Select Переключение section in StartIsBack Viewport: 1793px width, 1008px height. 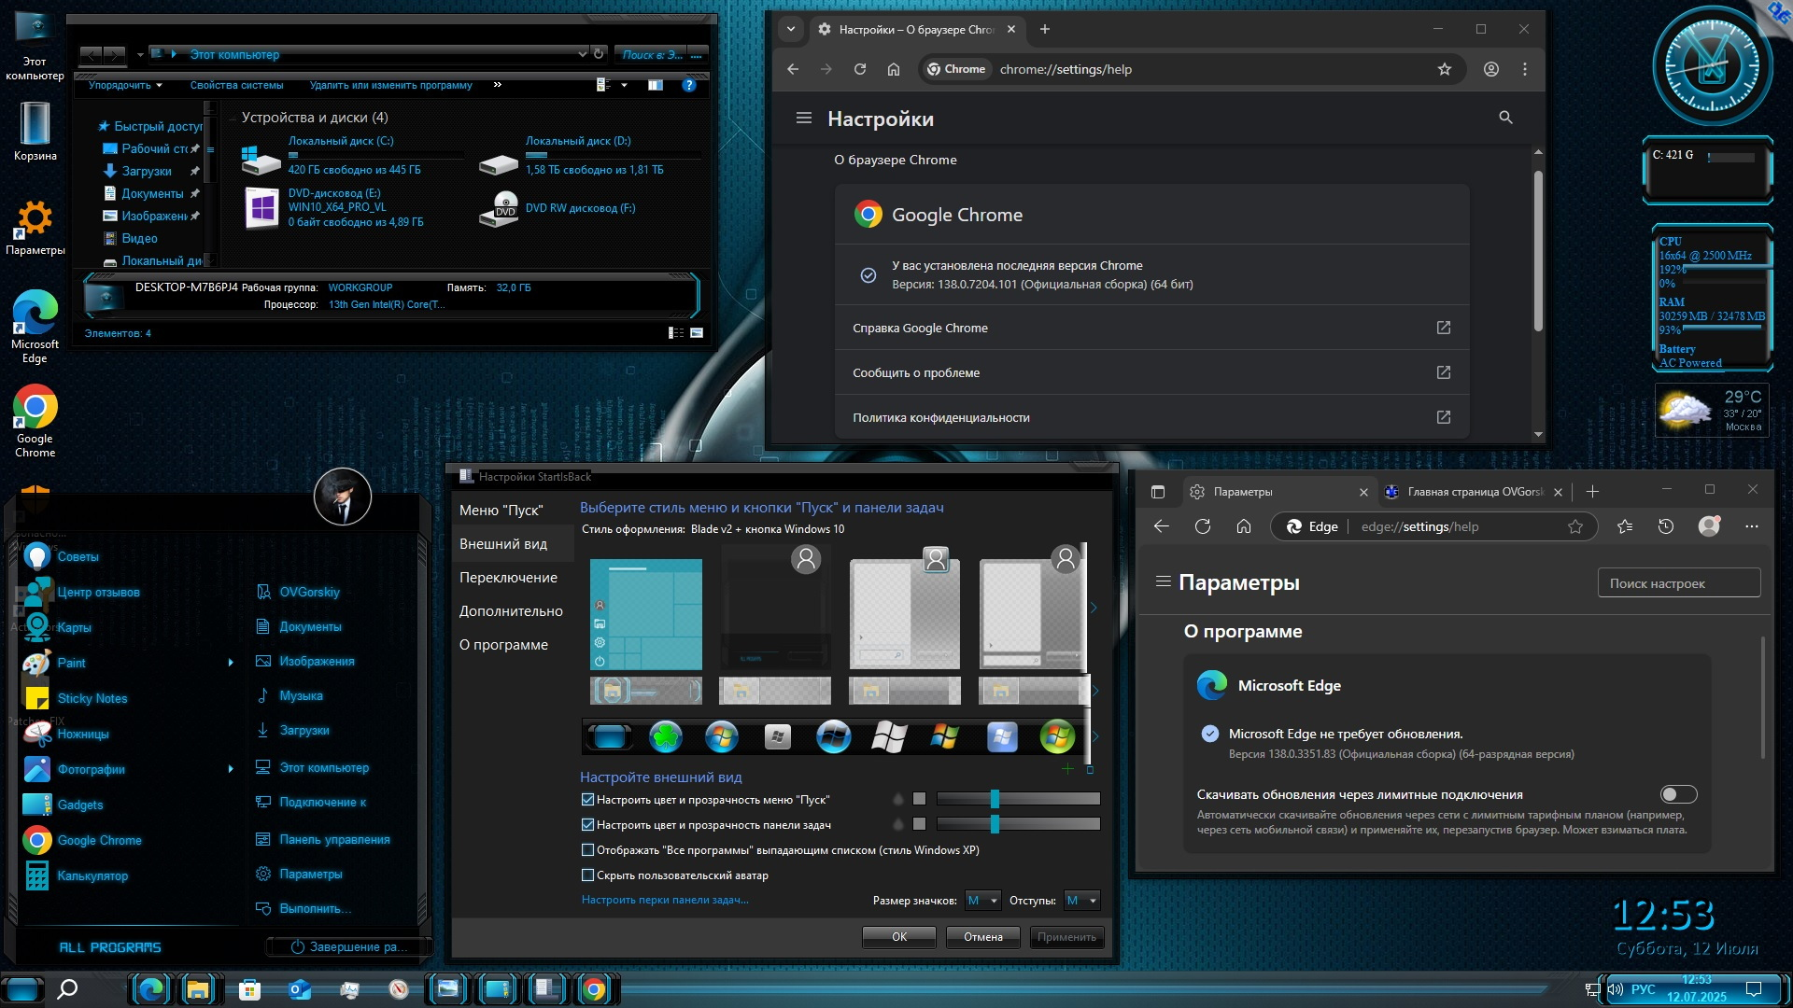pyautogui.click(x=508, y=578)
